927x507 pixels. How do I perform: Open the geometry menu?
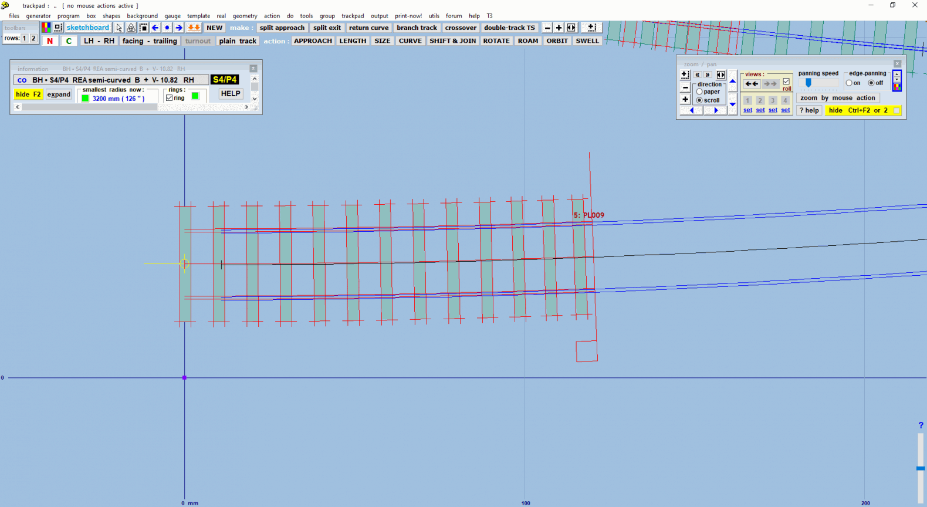[245, 16]
